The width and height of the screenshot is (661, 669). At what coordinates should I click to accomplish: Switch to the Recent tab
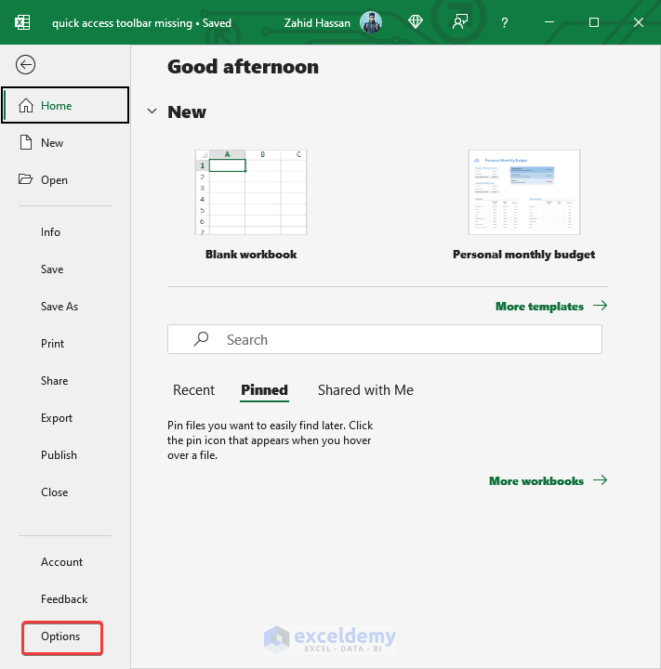tap(194, 390)
